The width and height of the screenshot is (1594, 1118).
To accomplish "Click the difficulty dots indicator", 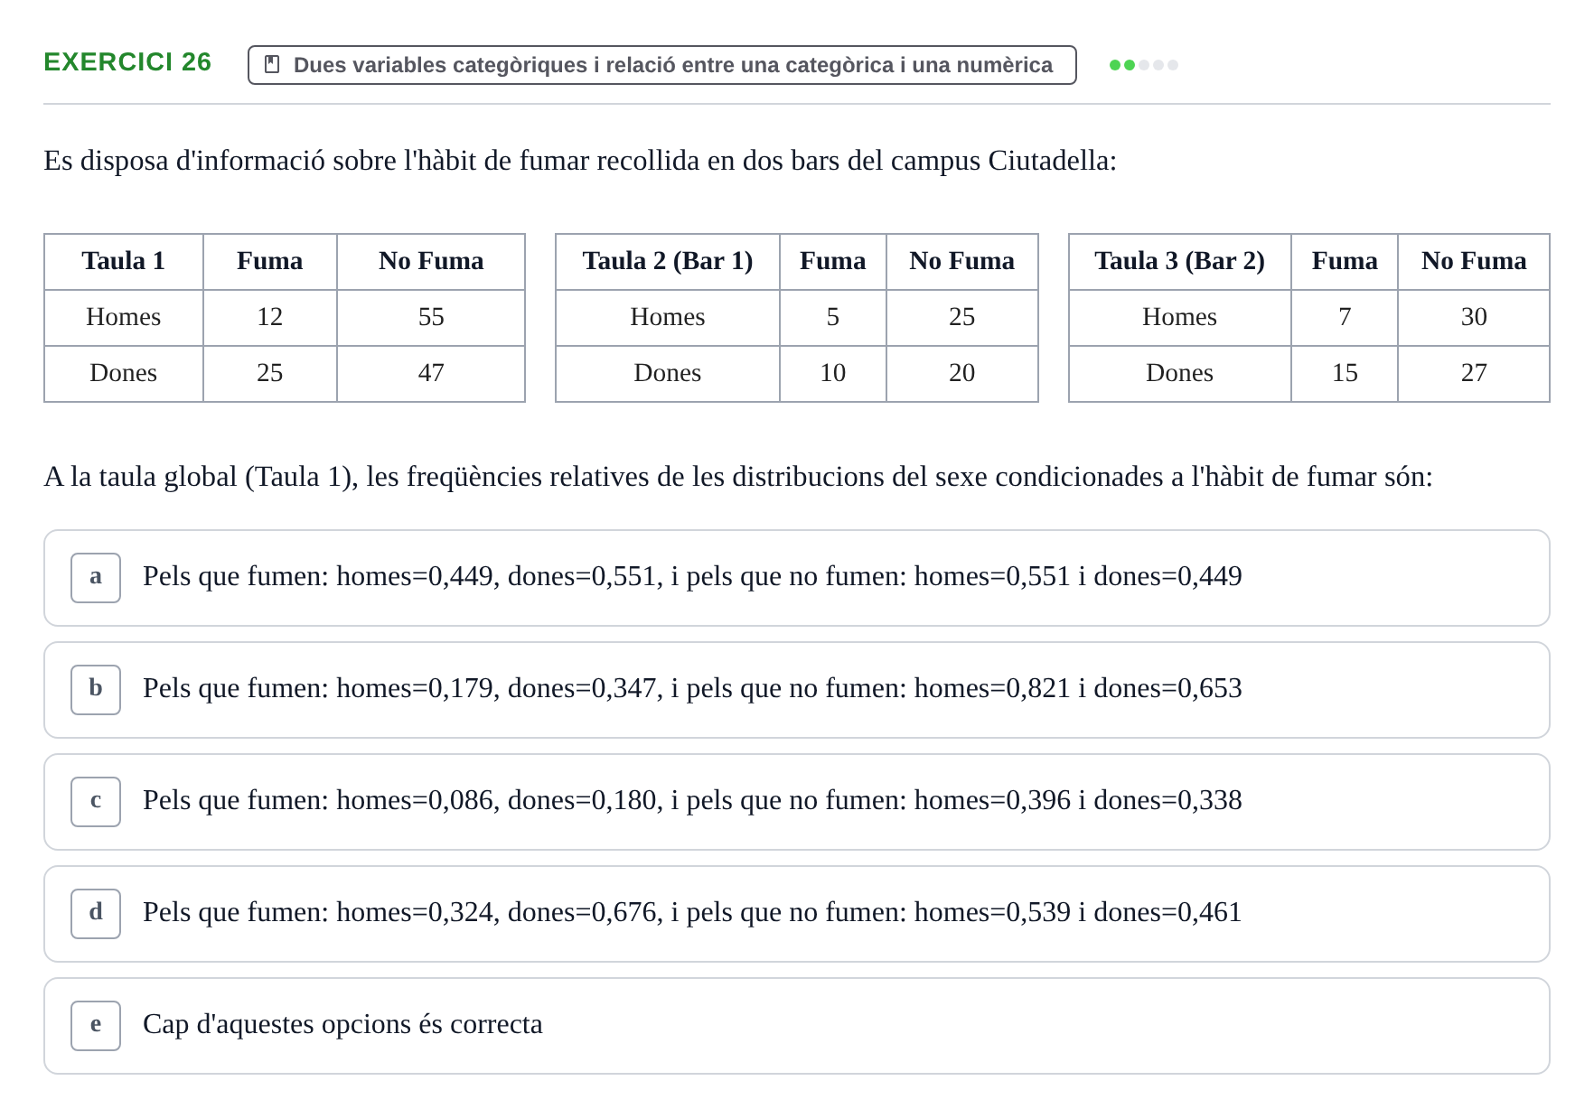I will coord(1144,65).
